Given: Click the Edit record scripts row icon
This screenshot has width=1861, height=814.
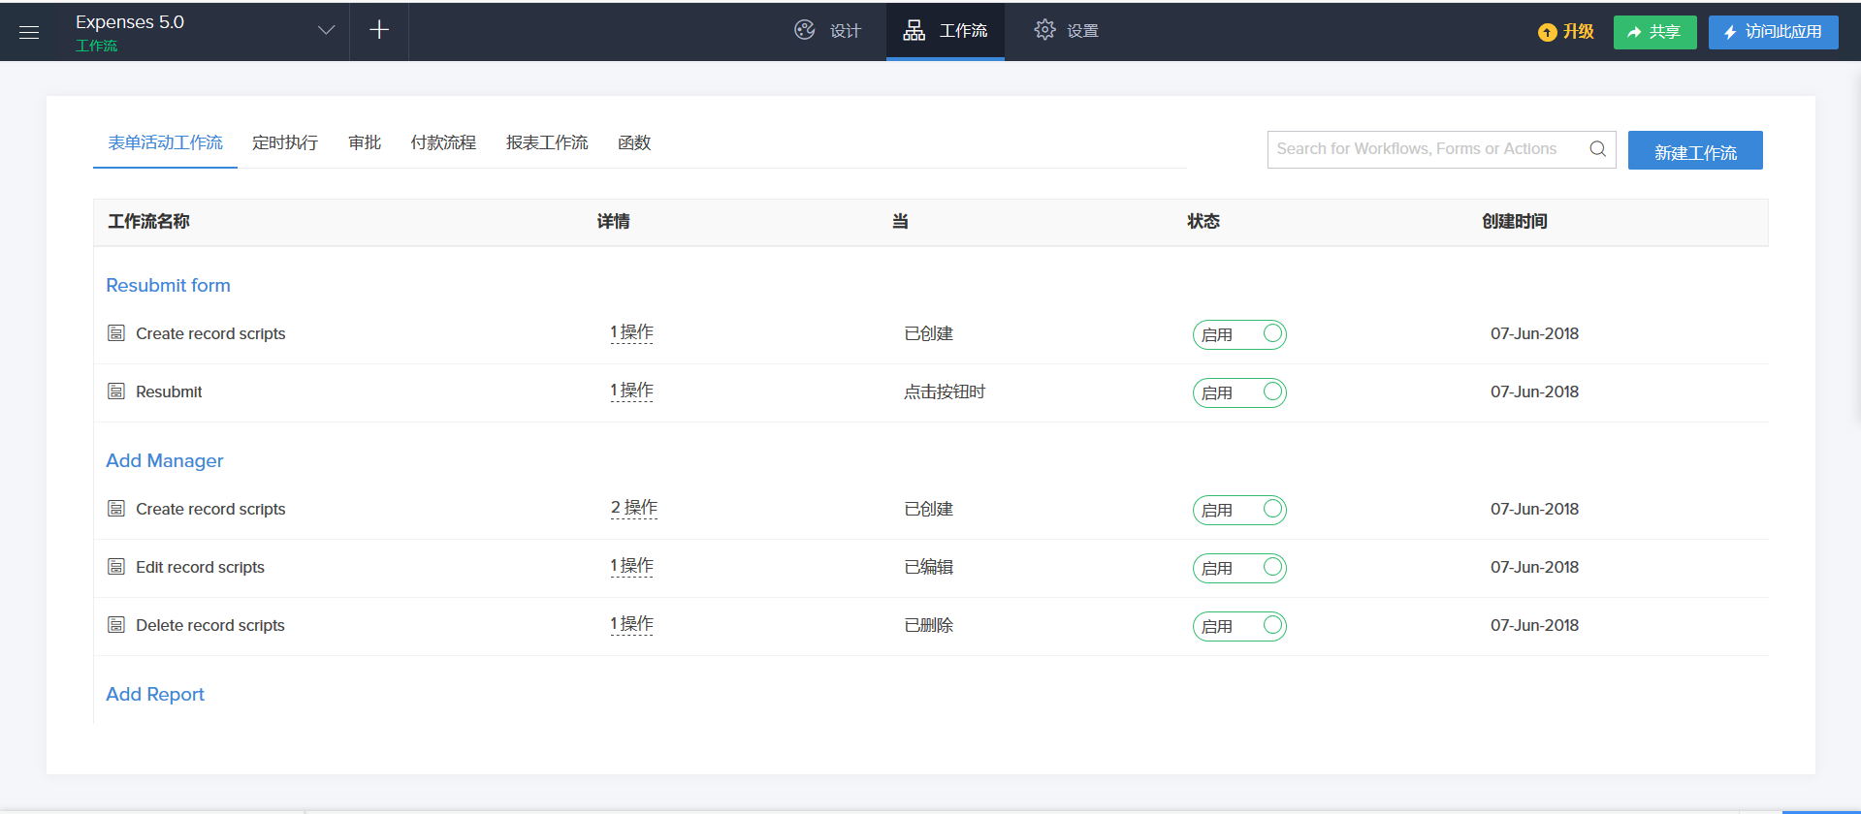Looking at the screenshot, I should tap(116, 567).
